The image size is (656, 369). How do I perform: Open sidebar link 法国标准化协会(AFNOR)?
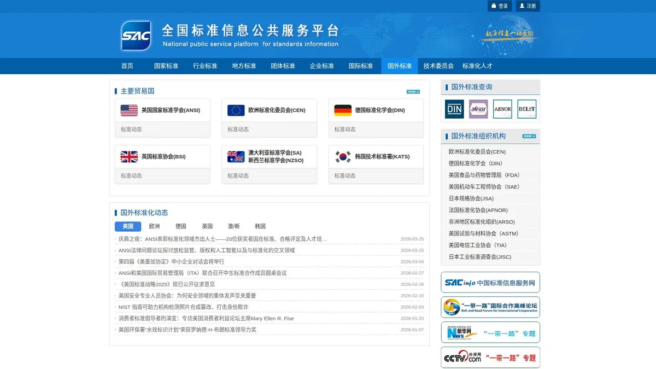pos(478,210)
